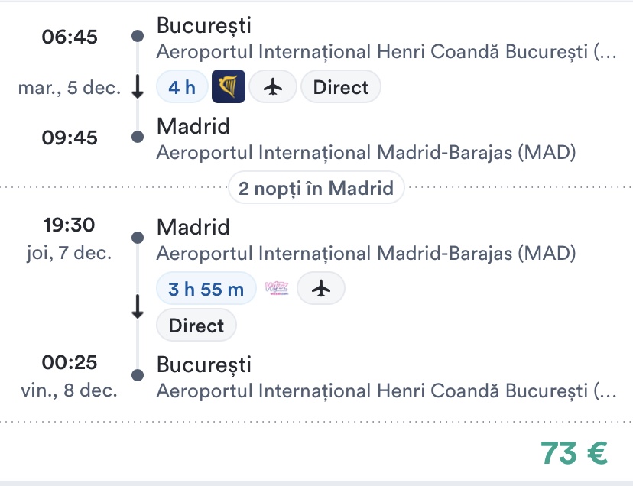Image resolution: width=633 pixels, height=486 pixels.
Task: Click the return flight airplane icon
Action: [x=321, y=288]
